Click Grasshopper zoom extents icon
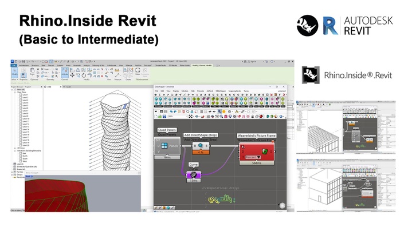The image size is (404, 227). (x=191, y=117)
